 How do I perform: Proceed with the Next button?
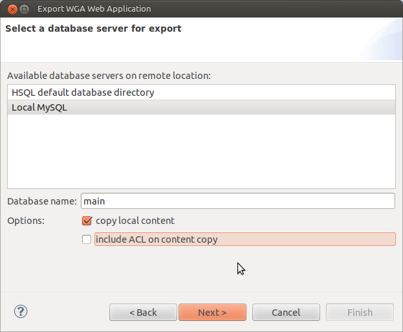213,313
